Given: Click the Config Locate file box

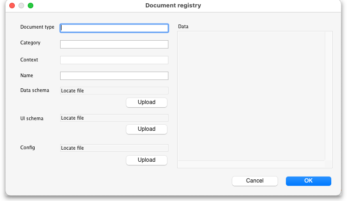Looking at the screenshot, I should (x=114, y=148).
